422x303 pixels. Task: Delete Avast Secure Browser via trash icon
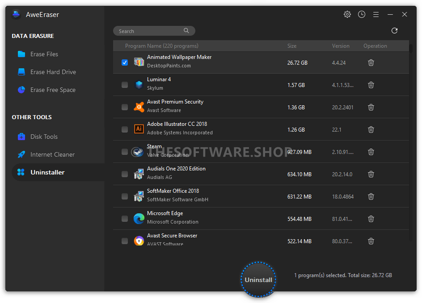click(371, 241)
